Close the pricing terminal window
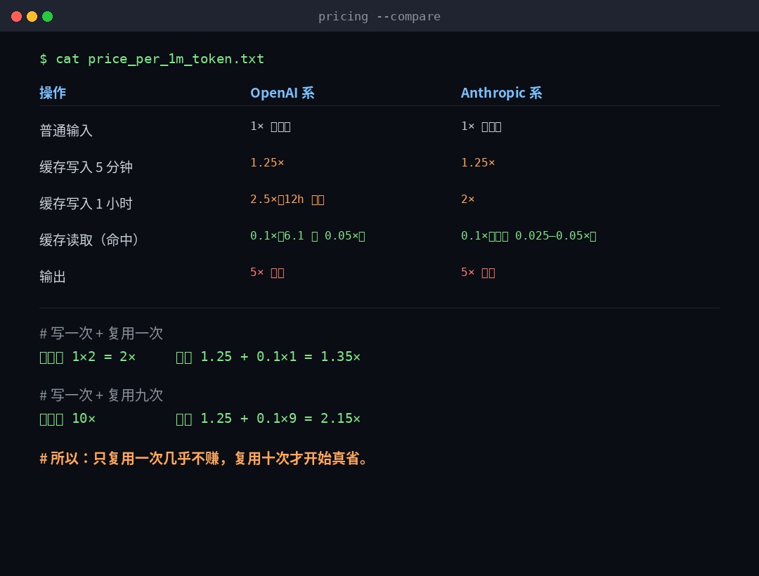Image resolution: width=759 pixels, height=576 pixels. point(16,16)
